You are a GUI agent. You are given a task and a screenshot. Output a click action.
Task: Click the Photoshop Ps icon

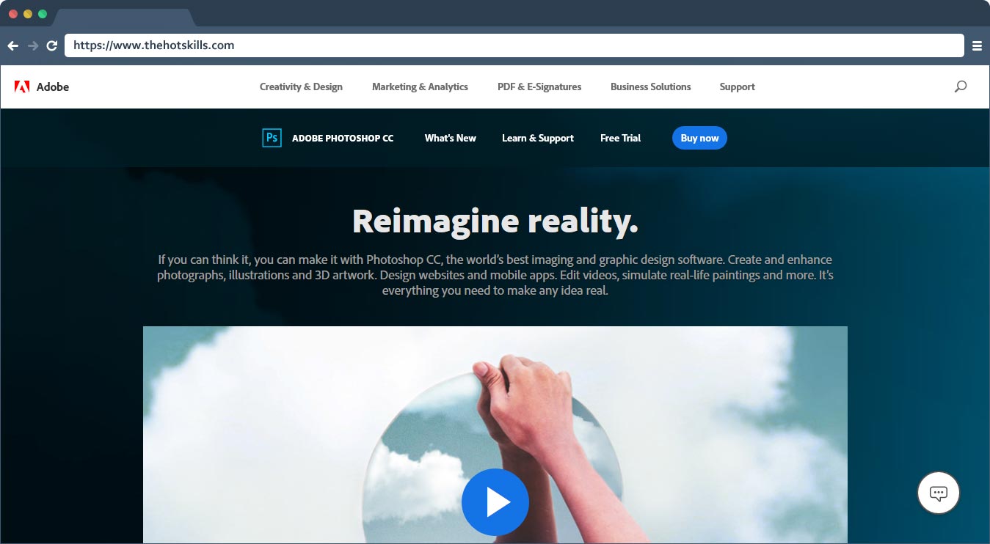click(272, 138)
